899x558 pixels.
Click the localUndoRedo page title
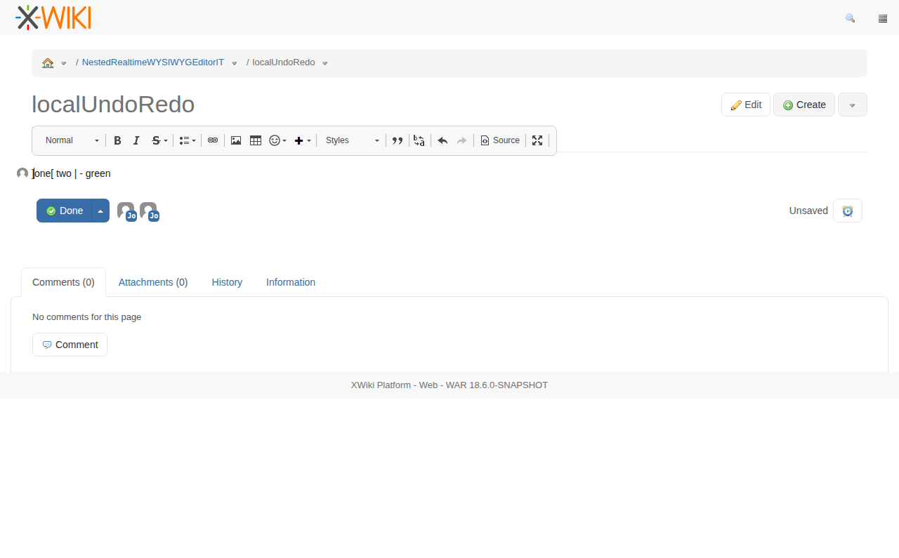click(x=113, y=104)
